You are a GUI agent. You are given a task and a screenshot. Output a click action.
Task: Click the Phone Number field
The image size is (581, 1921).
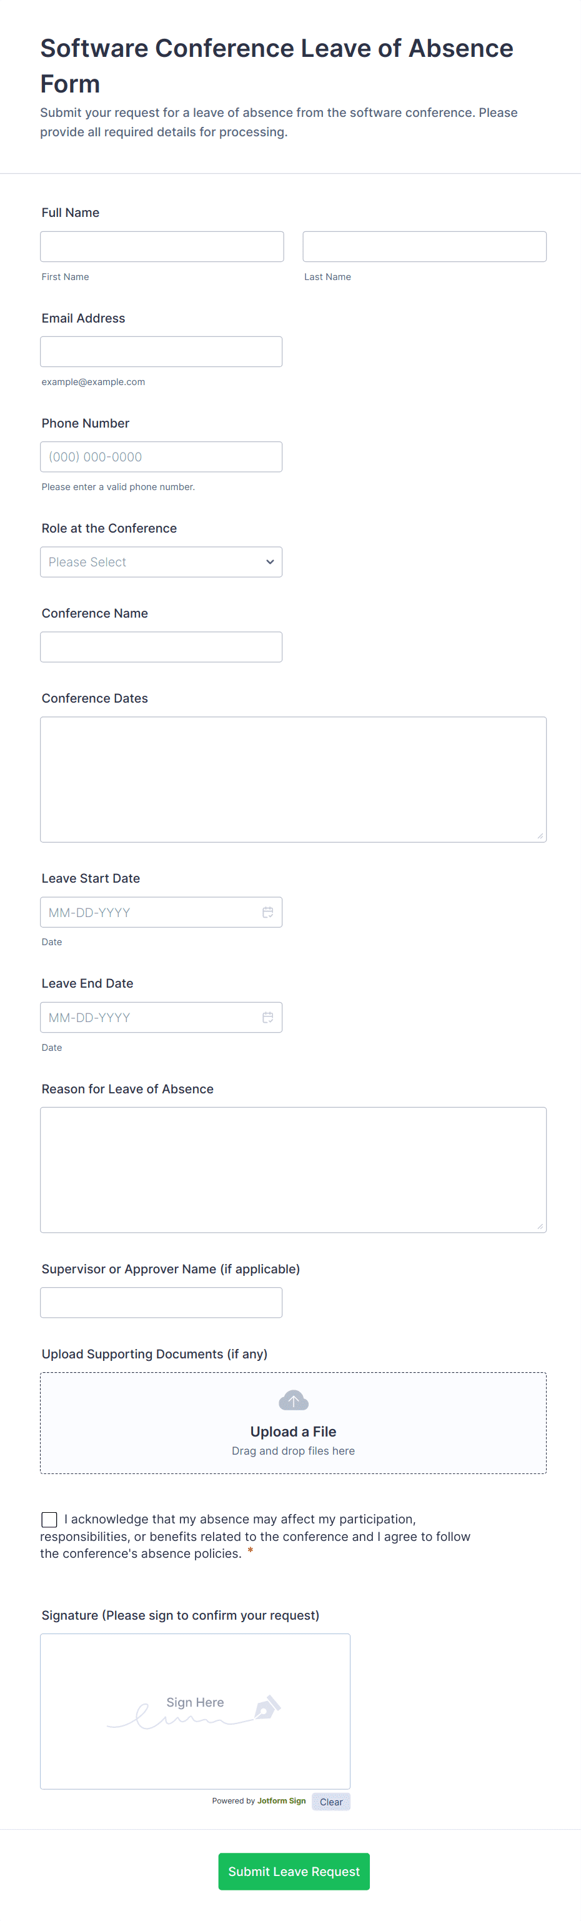click(161, 456)
